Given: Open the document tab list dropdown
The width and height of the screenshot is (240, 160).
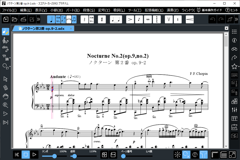Looking at the screenshot, I should coord(226,28).
